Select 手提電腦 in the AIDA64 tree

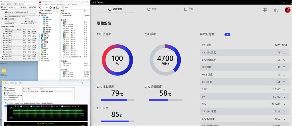click(x=47, y=30)
